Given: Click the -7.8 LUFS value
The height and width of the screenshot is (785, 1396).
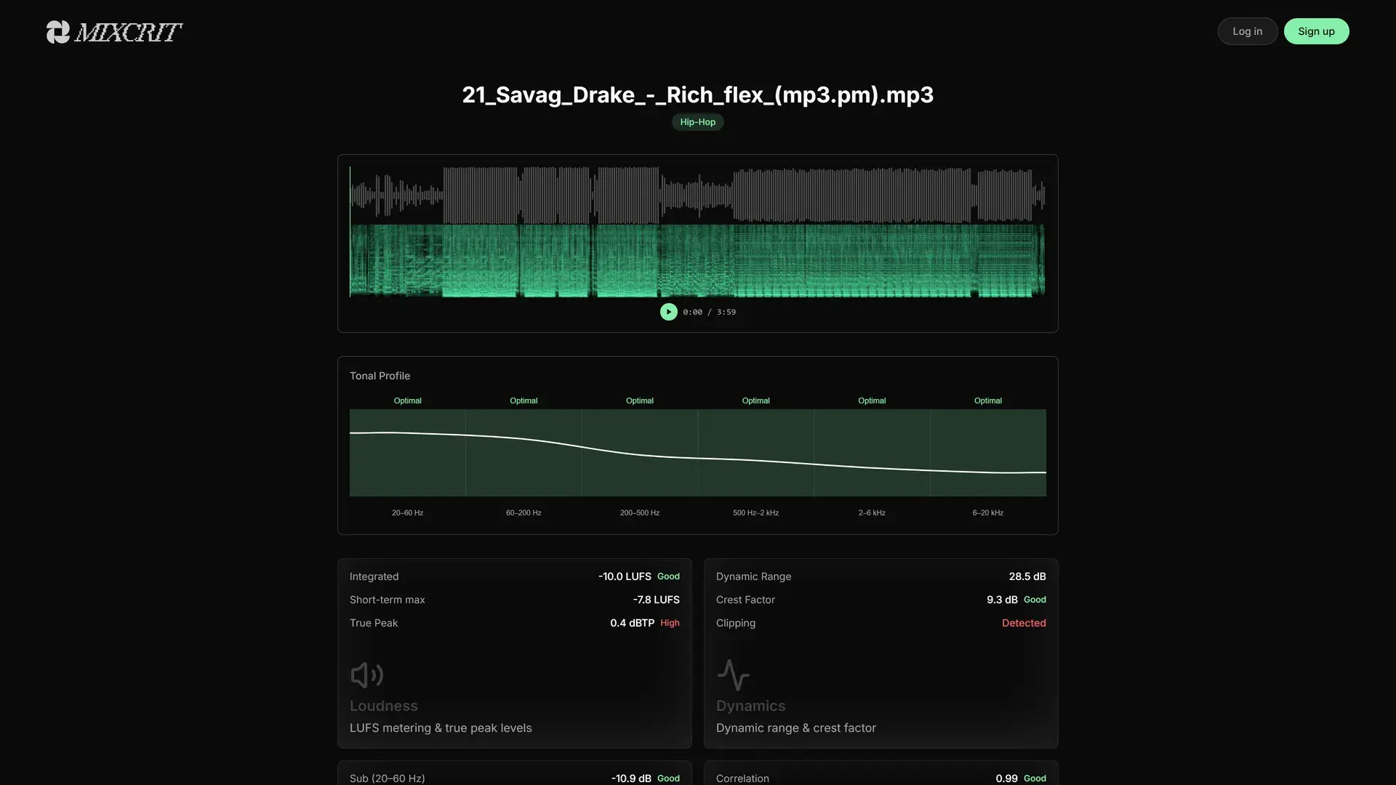Looking at the screenshot, I should 656,600.
